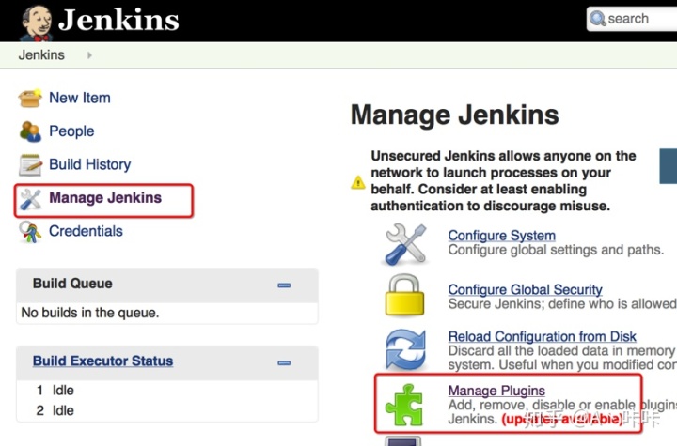
Task: Click the Manage Jenkins tools icon in sidebar
Action: (x=30, y=199)
